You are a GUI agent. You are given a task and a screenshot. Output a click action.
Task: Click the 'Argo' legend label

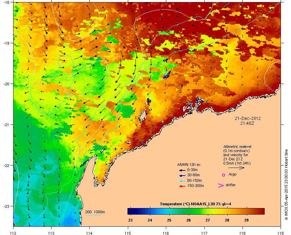pos(232,175)
